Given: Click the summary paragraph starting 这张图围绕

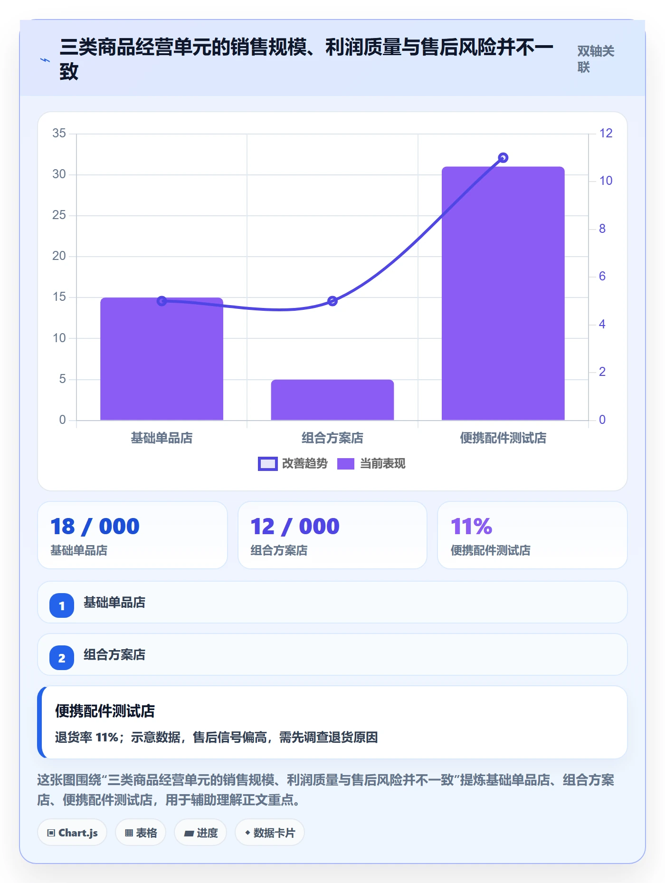Looking at the screenshot, I should [x=326, y=790].
